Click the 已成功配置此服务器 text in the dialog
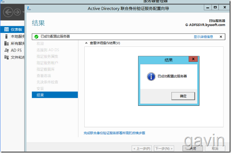Viewport: 231px width, 153px height. point(172,76)
